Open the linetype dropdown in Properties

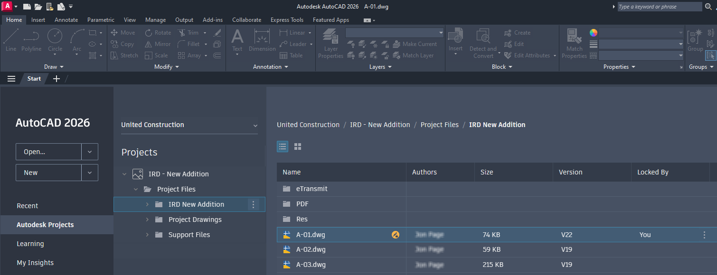[642, 55]
